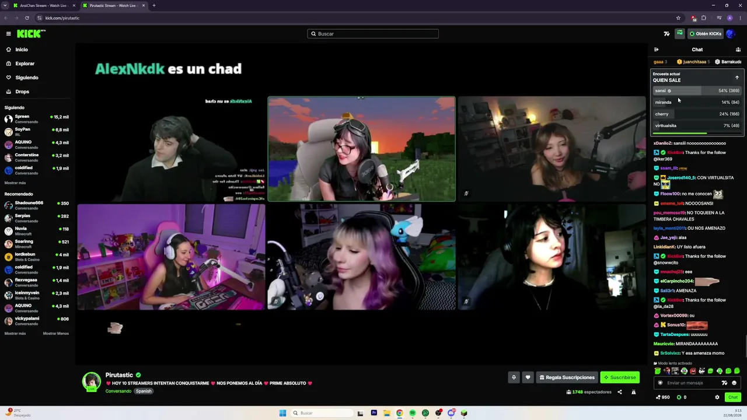Viewport: 747px width, 420px height.
Task: Open the translation icon in the top bar
Action: [666, 34]
